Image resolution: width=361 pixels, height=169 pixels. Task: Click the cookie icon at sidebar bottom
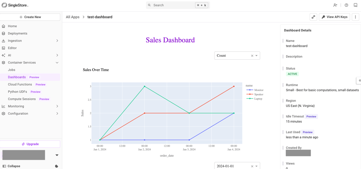[56, 166]
